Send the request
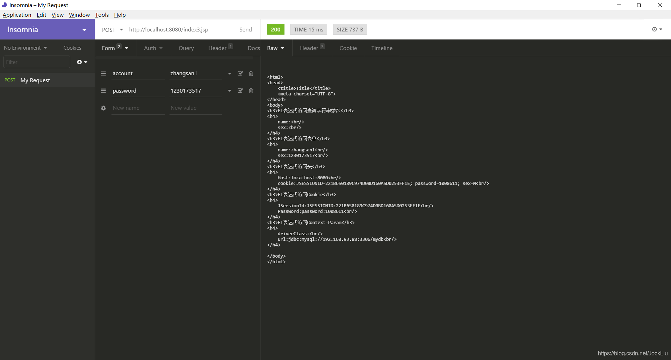This screenshot has height=360, width=671. coord(245,30)
